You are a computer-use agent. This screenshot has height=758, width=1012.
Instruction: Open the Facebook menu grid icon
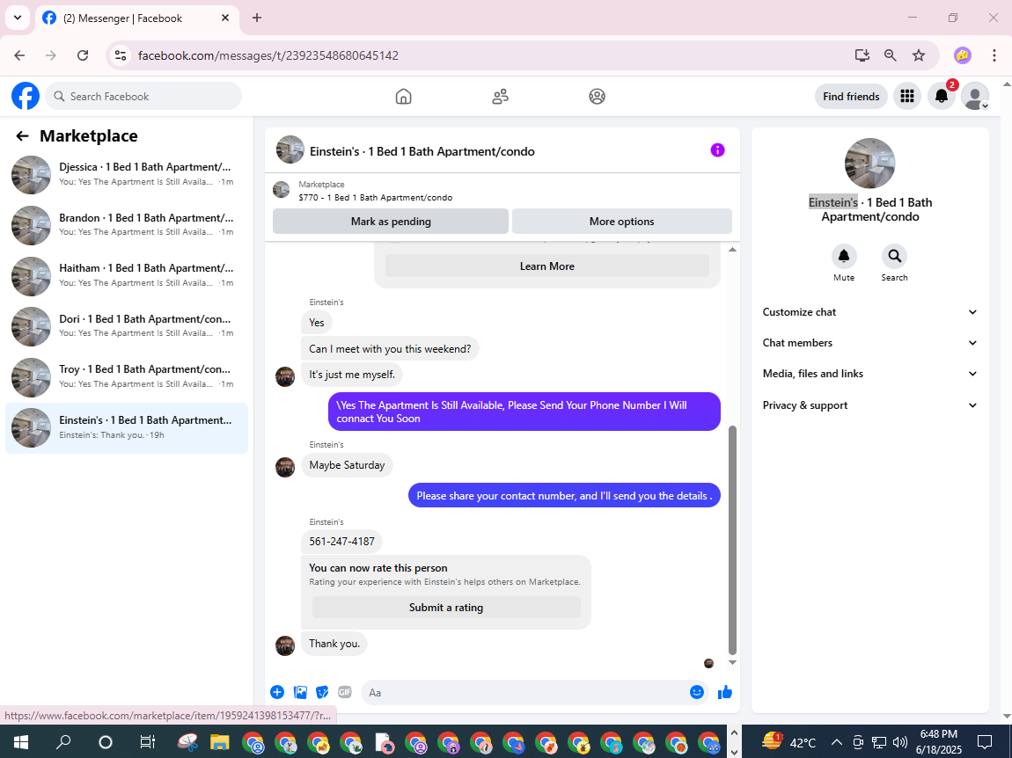coord(906,96)
